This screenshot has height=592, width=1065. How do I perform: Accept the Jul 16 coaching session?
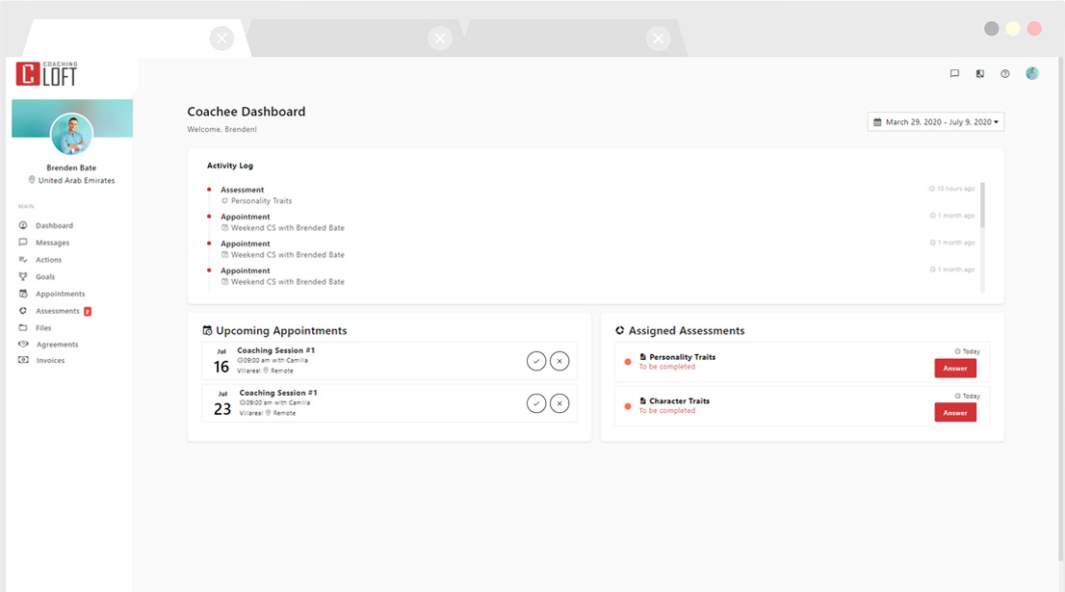pyautogui.click(x=536, y=361)
